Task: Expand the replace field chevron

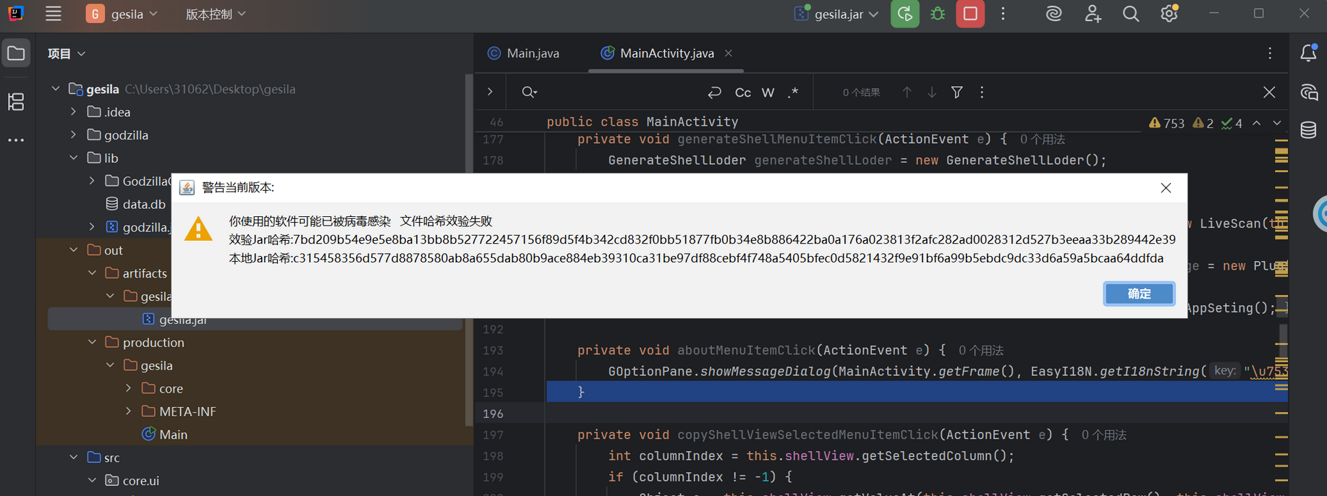Action: tap(490, 93)
